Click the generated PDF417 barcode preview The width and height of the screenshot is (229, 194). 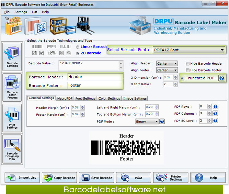[x=126, y=147]
